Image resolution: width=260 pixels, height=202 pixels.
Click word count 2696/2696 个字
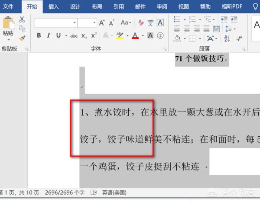[65, 192]
